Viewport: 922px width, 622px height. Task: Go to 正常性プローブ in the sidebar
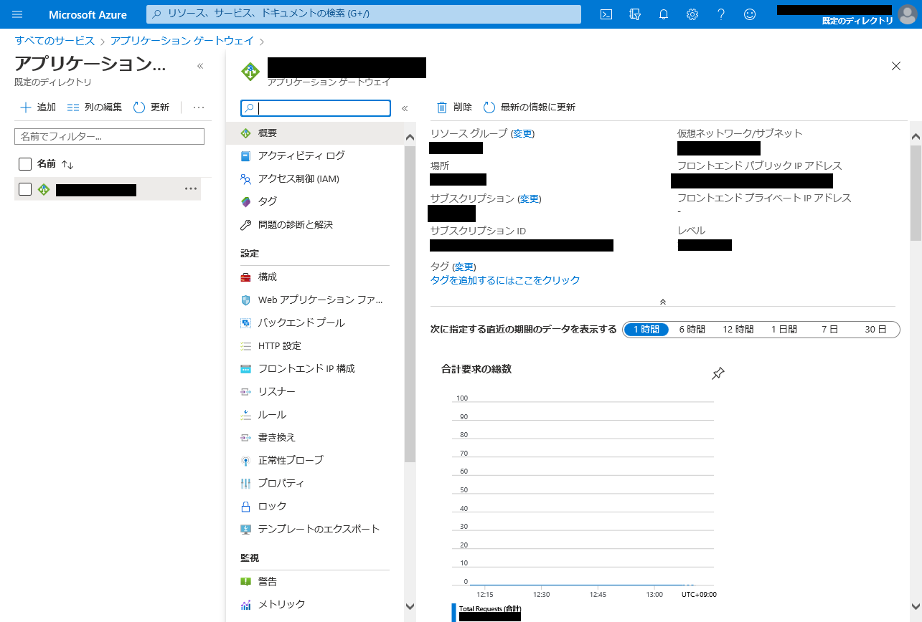pos(291,460)
